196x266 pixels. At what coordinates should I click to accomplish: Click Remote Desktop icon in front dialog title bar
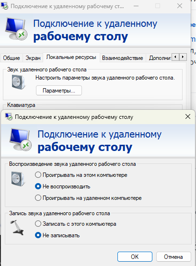coord(9,117)
